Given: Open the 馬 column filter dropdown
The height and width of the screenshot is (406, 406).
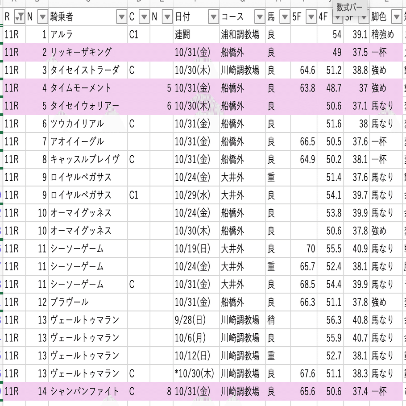Looking at the screenshot, I should point(285,17).
